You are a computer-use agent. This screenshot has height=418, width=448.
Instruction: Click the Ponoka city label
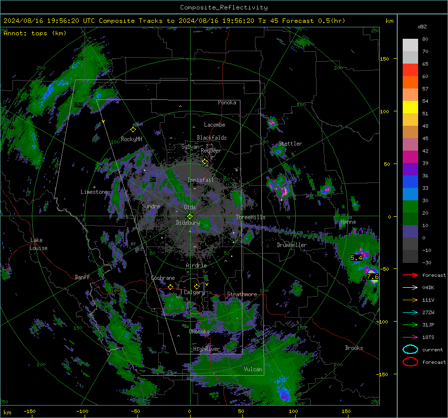(227, 102)
